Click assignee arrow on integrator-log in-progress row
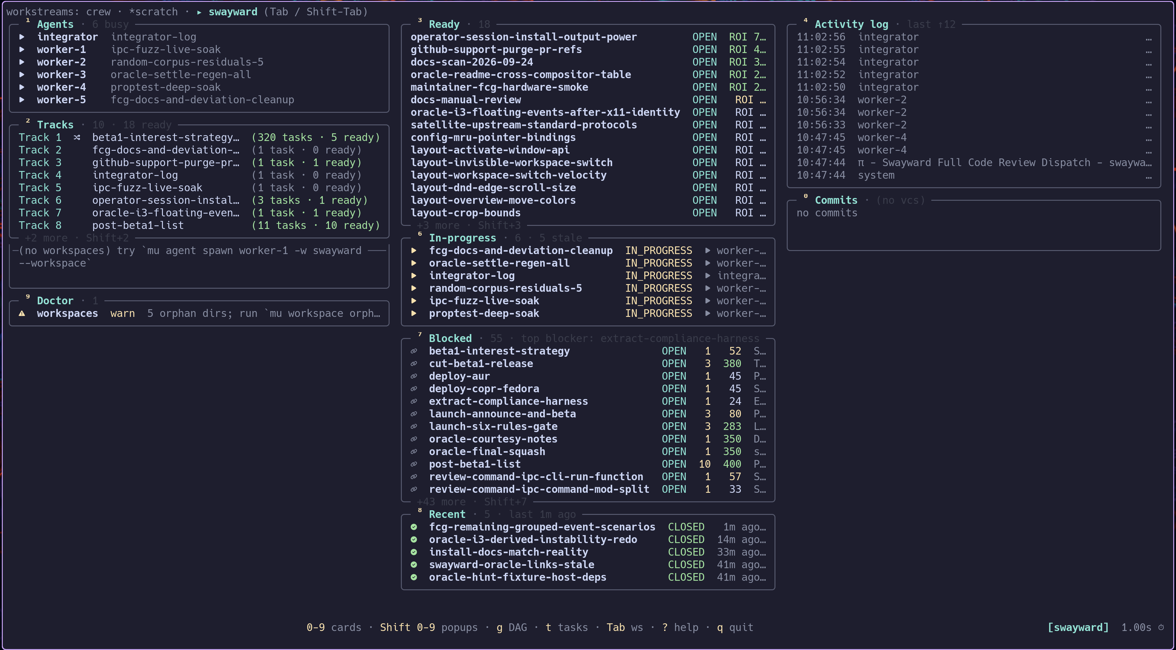Screen dimensions: 1176x650 (708, 276)
